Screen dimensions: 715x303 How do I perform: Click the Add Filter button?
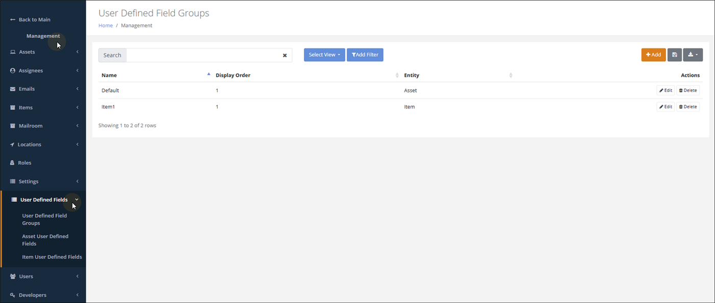point(365,55)
